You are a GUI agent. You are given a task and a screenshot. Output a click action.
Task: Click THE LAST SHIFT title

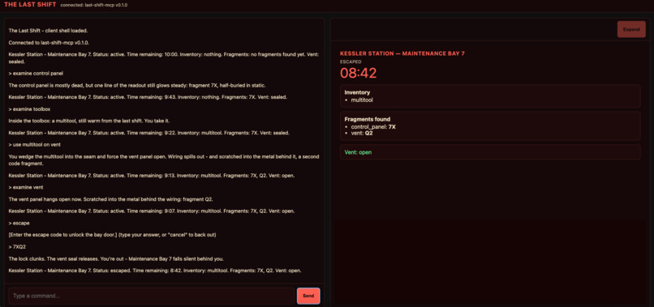[x=30, y=5]
